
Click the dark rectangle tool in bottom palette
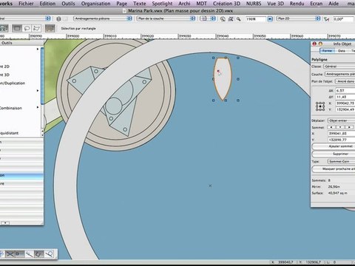point(19,253)
